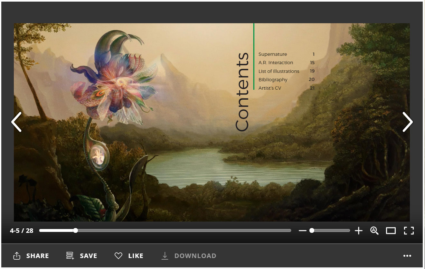Click the SAVE text label
The width and height of the screenshot is (425, 269).
click(88, 255)
